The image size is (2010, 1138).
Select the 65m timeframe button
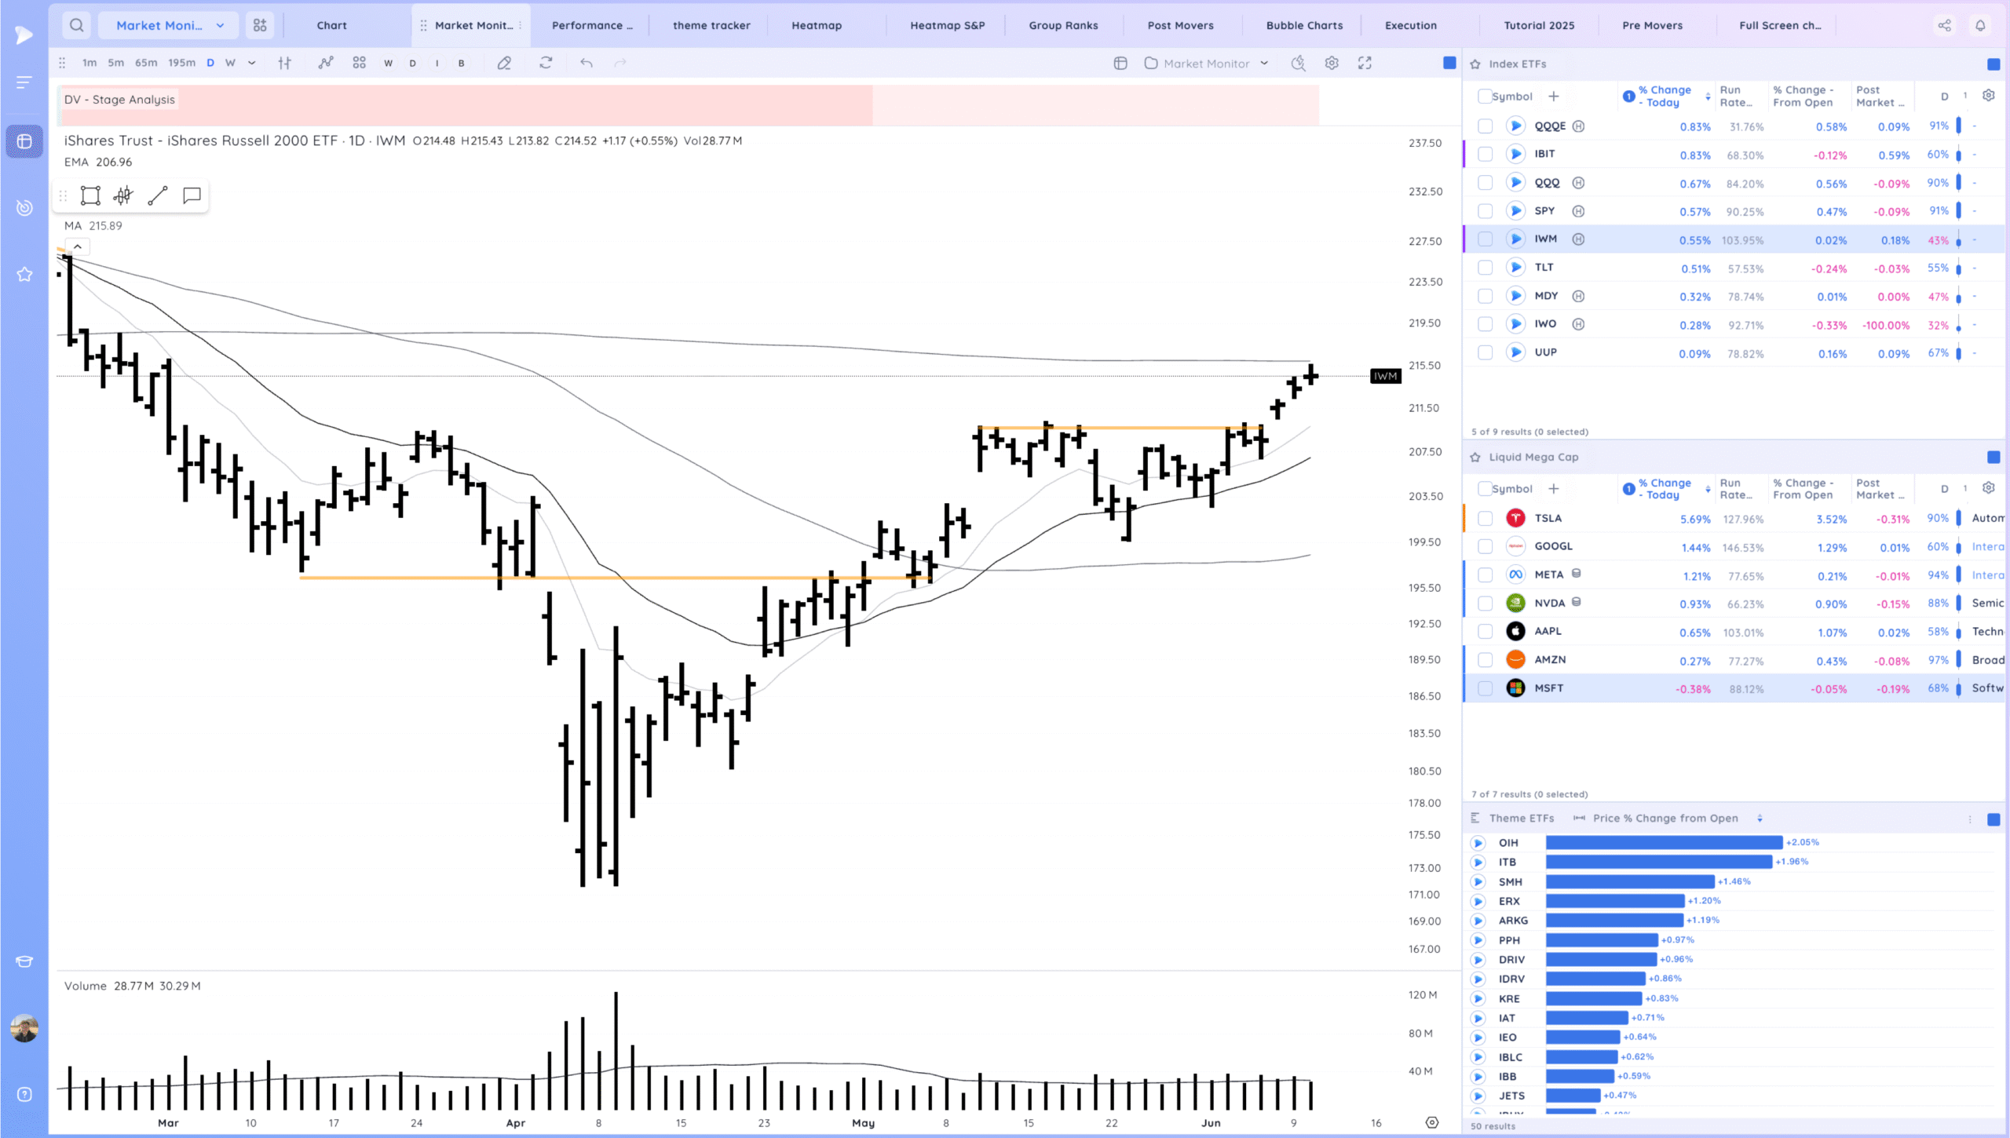[x=146, y=63]
